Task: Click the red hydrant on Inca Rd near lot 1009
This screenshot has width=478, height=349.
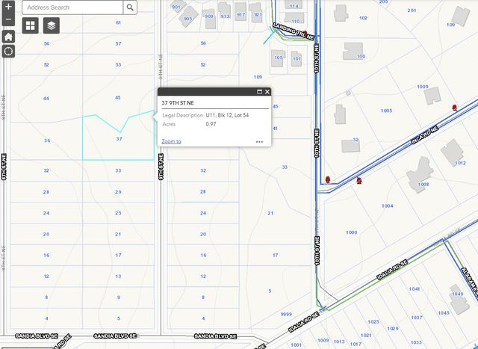Action: click(x=455, y=108)
